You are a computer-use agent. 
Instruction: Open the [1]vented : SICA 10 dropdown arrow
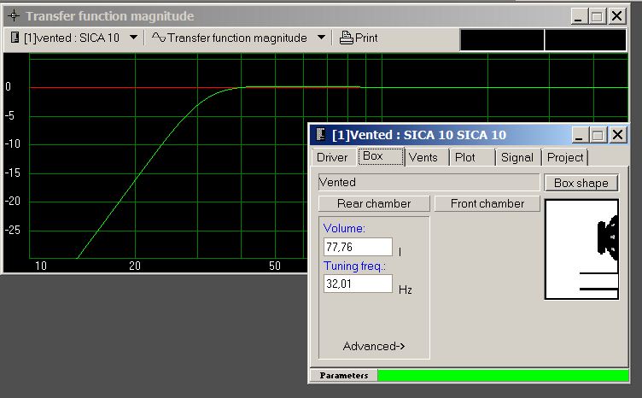[x=133, y=38]
